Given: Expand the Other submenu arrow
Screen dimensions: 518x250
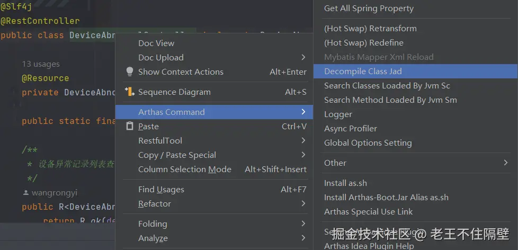Looking at the screenshot, I should 506,163.
